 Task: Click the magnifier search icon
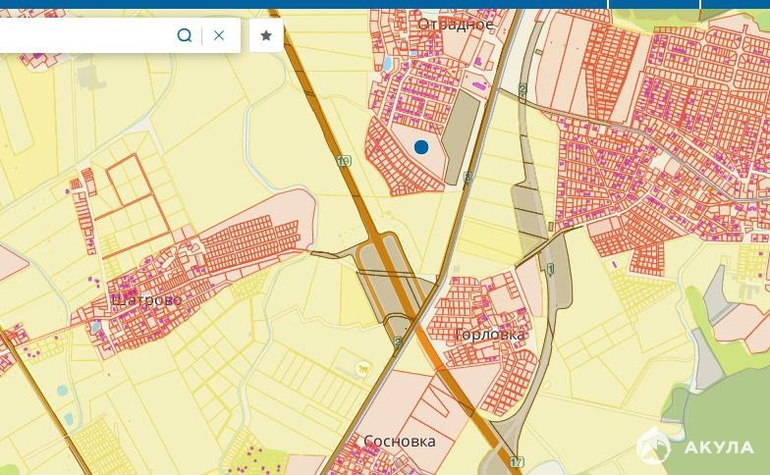(184, 35)
